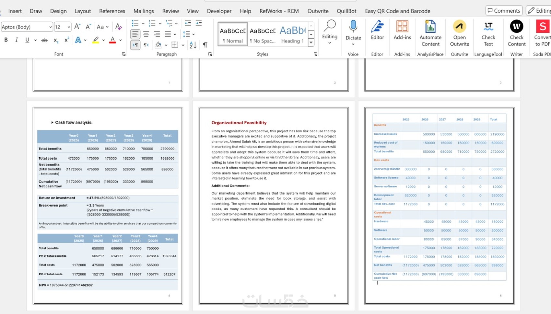Apply underline to text
This screenshot has height=314, width=551.
click(27, 40)
